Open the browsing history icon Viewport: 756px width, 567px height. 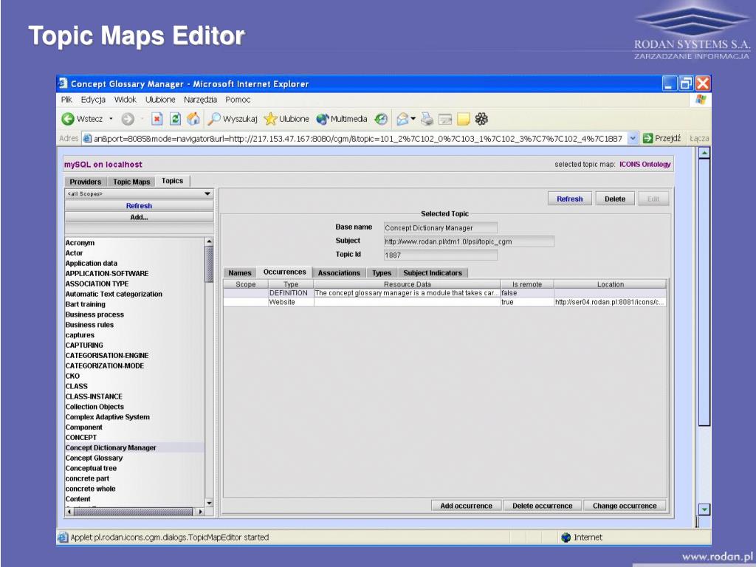coord(381,119)
